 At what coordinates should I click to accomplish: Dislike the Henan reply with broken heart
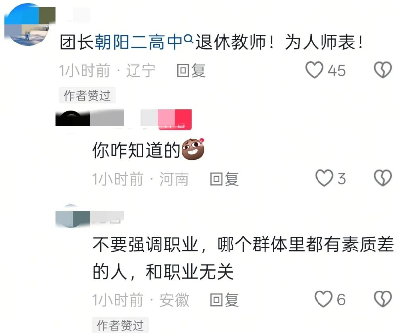(x=383, y=178)
